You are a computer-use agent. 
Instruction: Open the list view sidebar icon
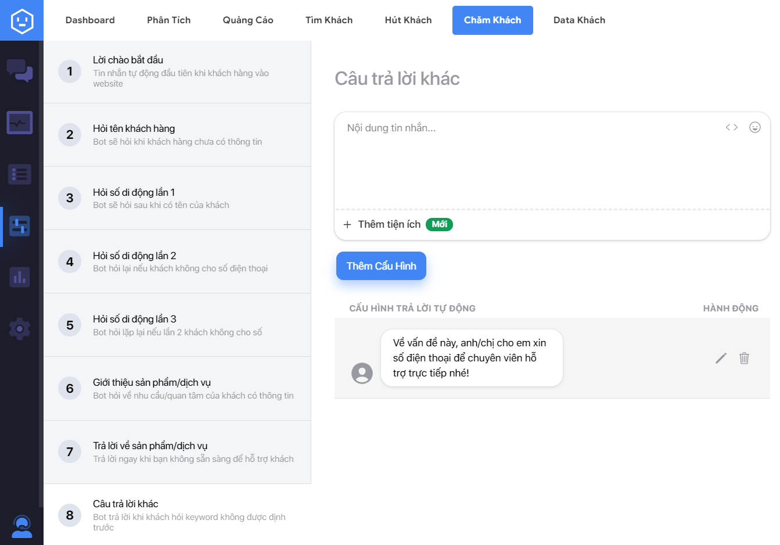20,174
